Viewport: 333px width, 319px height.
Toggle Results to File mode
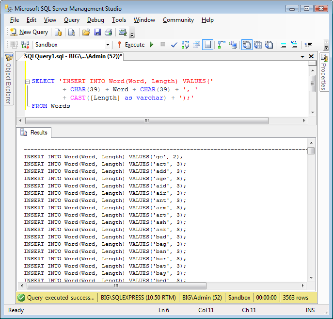point(269,45)
